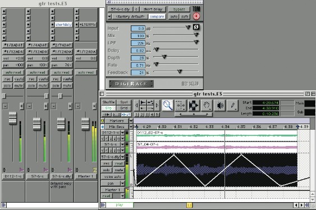Screen dimensions: 316x210
Task: Click the shortdelay insert on 57-6-c.dly strip
Action: (63, 25)
